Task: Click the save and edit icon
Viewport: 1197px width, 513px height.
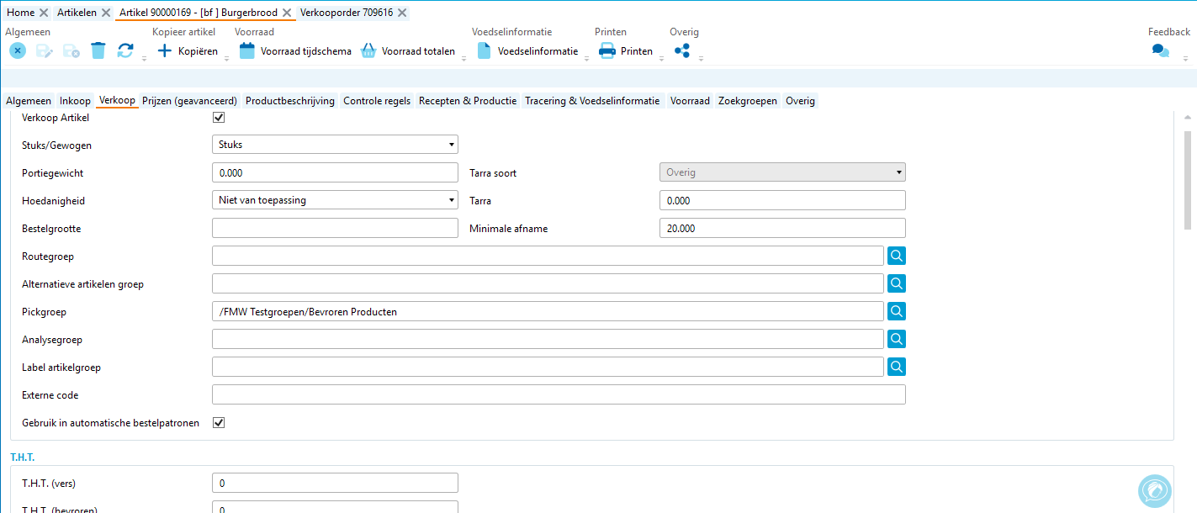Action: pyautogui.click(x=45, y=51)
